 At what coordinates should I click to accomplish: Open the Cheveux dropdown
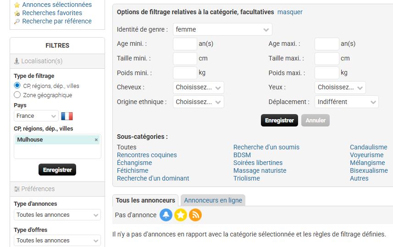(x=199, y=88)
